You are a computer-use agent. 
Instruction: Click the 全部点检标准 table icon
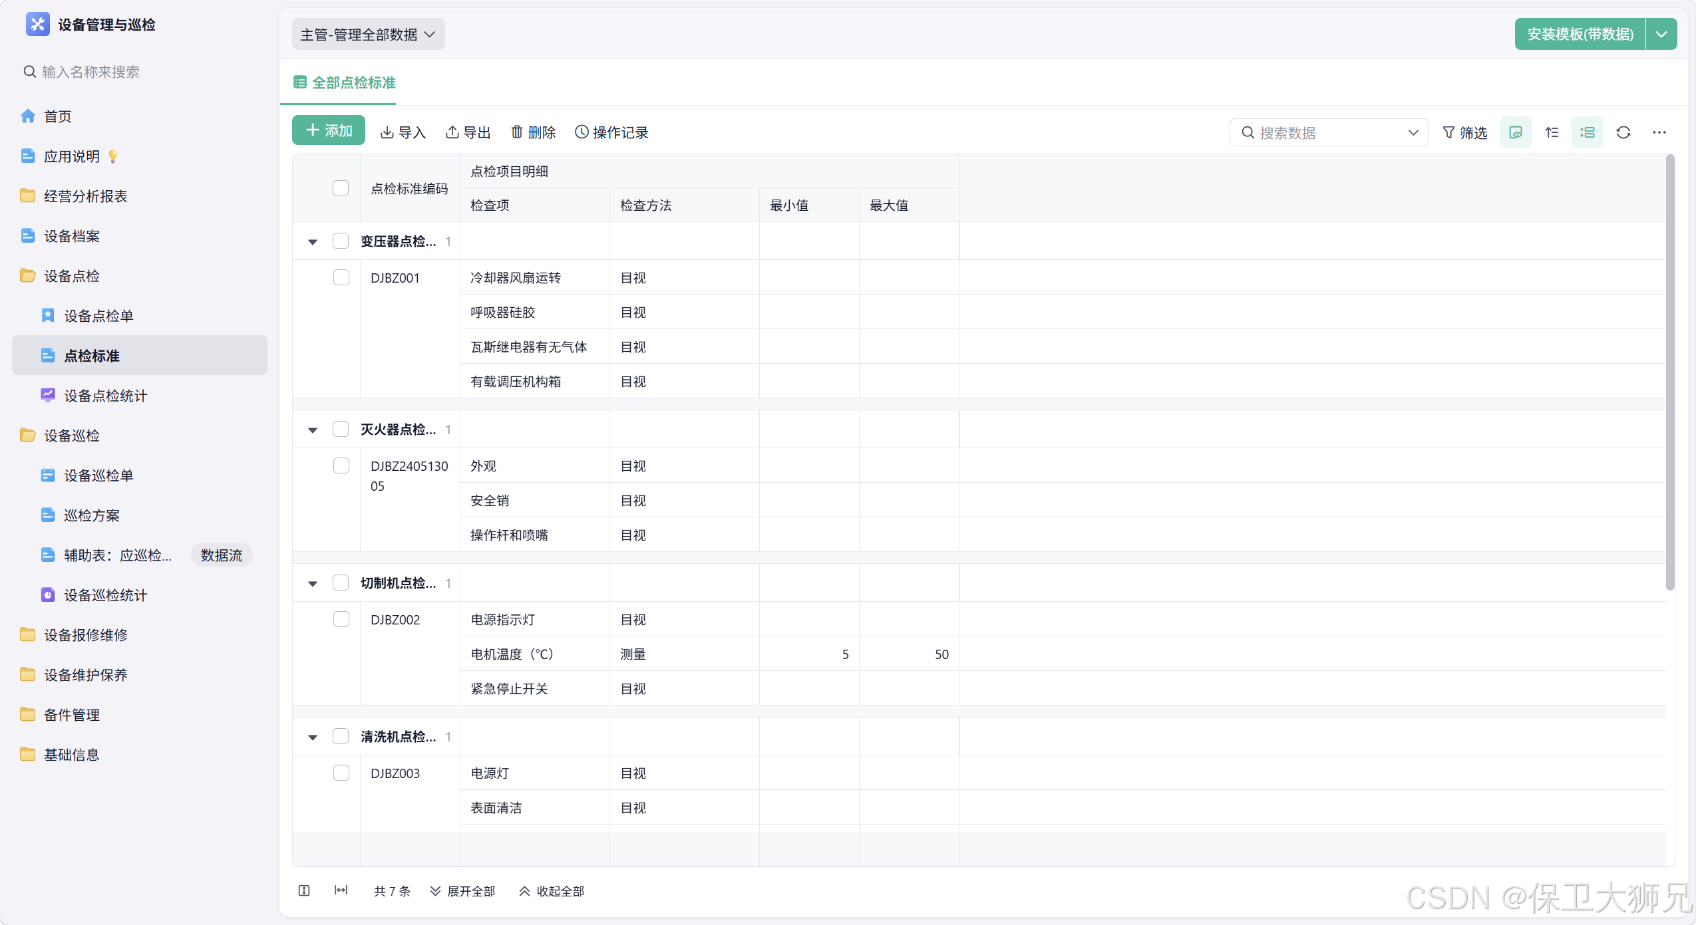tap(300, 82)
